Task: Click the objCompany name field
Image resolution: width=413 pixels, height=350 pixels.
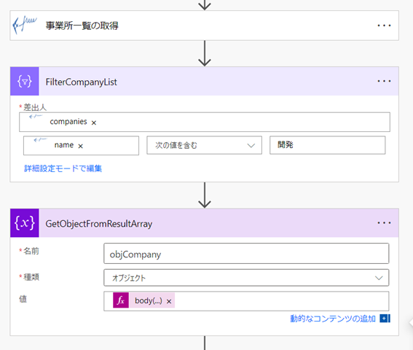Action: click(x=246, y=254)
